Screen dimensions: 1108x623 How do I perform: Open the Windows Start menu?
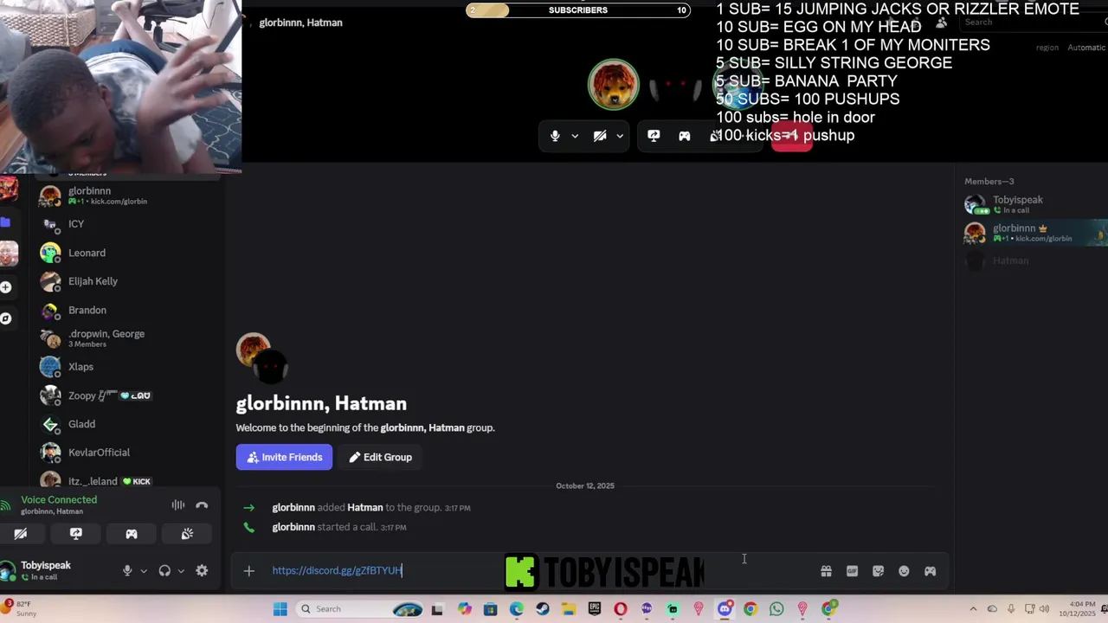[280, 609]
